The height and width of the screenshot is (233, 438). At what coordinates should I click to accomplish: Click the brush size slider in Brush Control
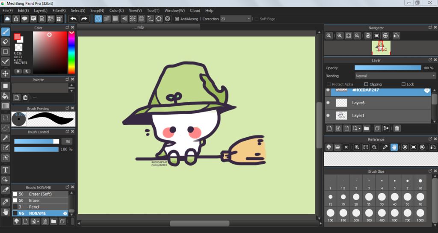coord(37,142)
